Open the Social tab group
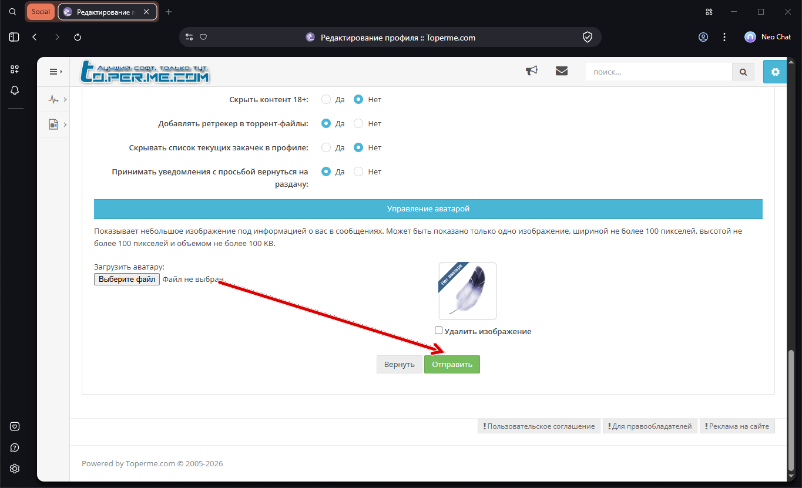Viewport: 802px width, 488px height. 41,12
